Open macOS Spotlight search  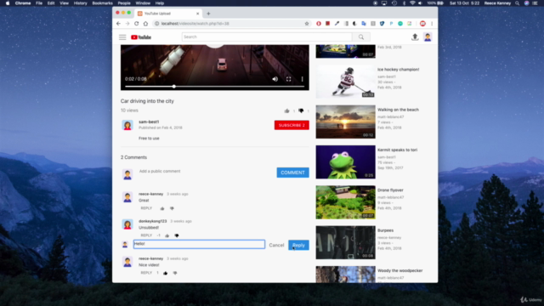(x=518, y=3)
